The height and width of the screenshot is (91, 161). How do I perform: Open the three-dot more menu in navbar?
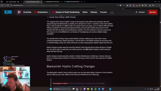click(x=112, y=12)
